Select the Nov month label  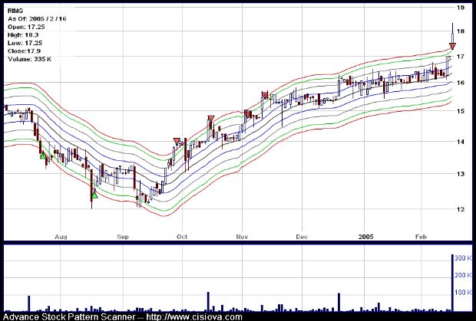[242, 237]
